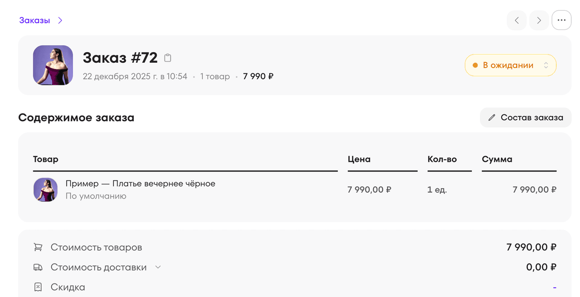Viewport: 580px width, 297px height.
Task: Open Пример — Платье вечернее чёрное product
Action: (x=140, y=184)
